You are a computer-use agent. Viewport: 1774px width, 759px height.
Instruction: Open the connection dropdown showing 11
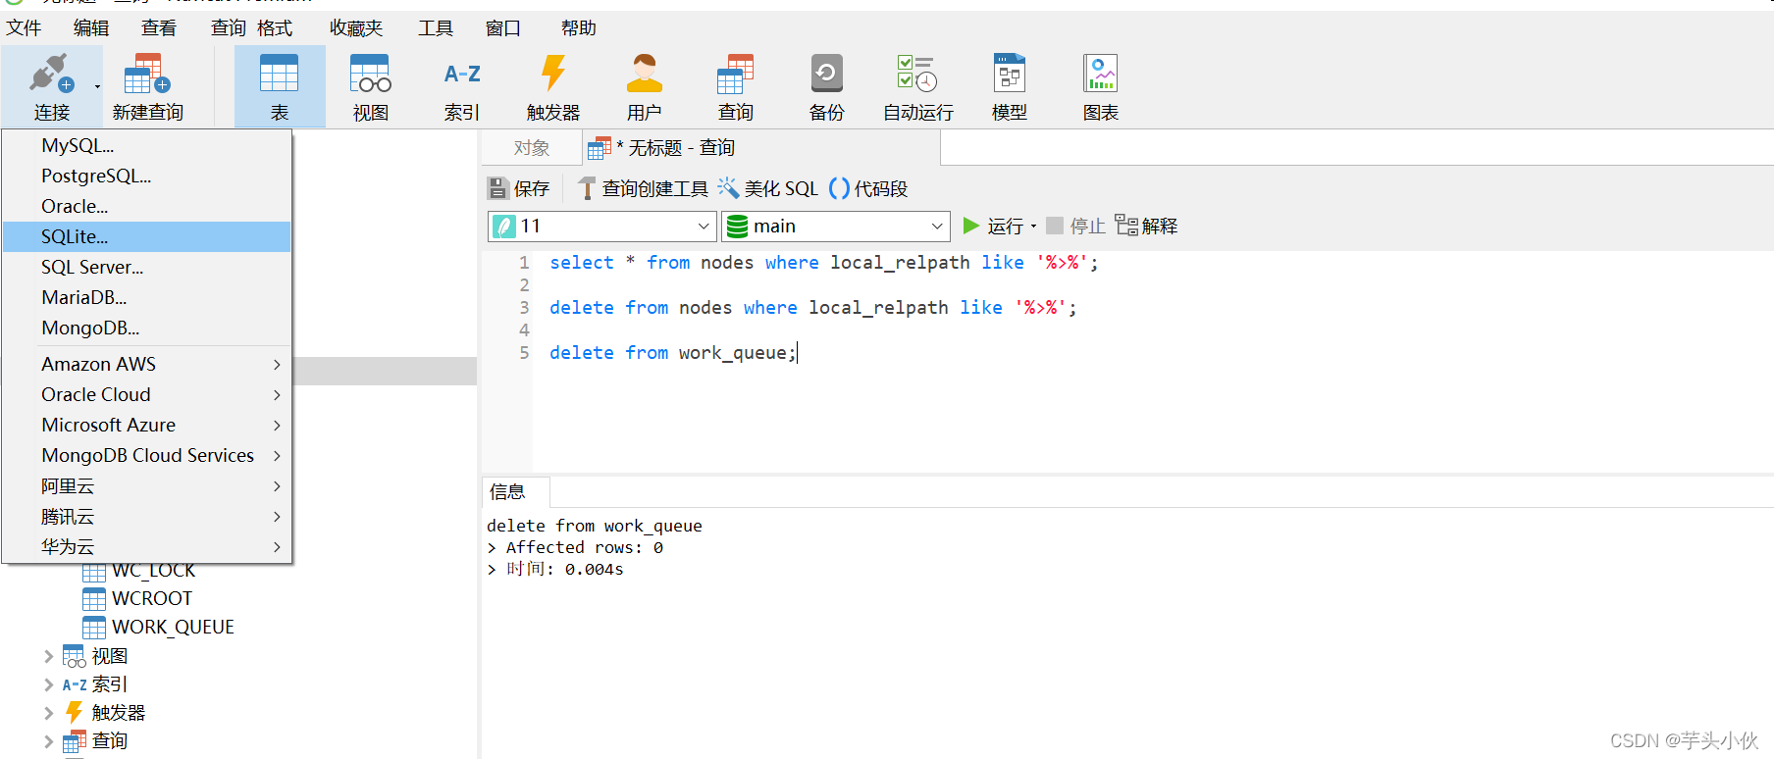tap(601, 227)
